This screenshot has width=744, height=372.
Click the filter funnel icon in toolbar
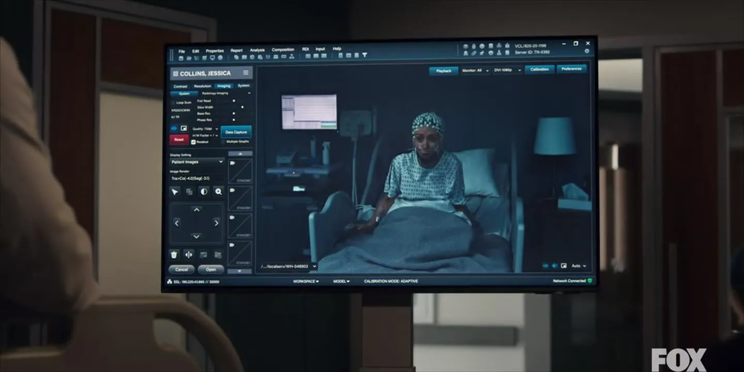coord(364,55)
